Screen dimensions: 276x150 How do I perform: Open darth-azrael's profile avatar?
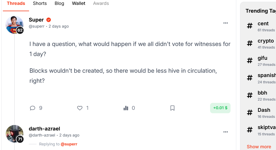coord(14,134)
